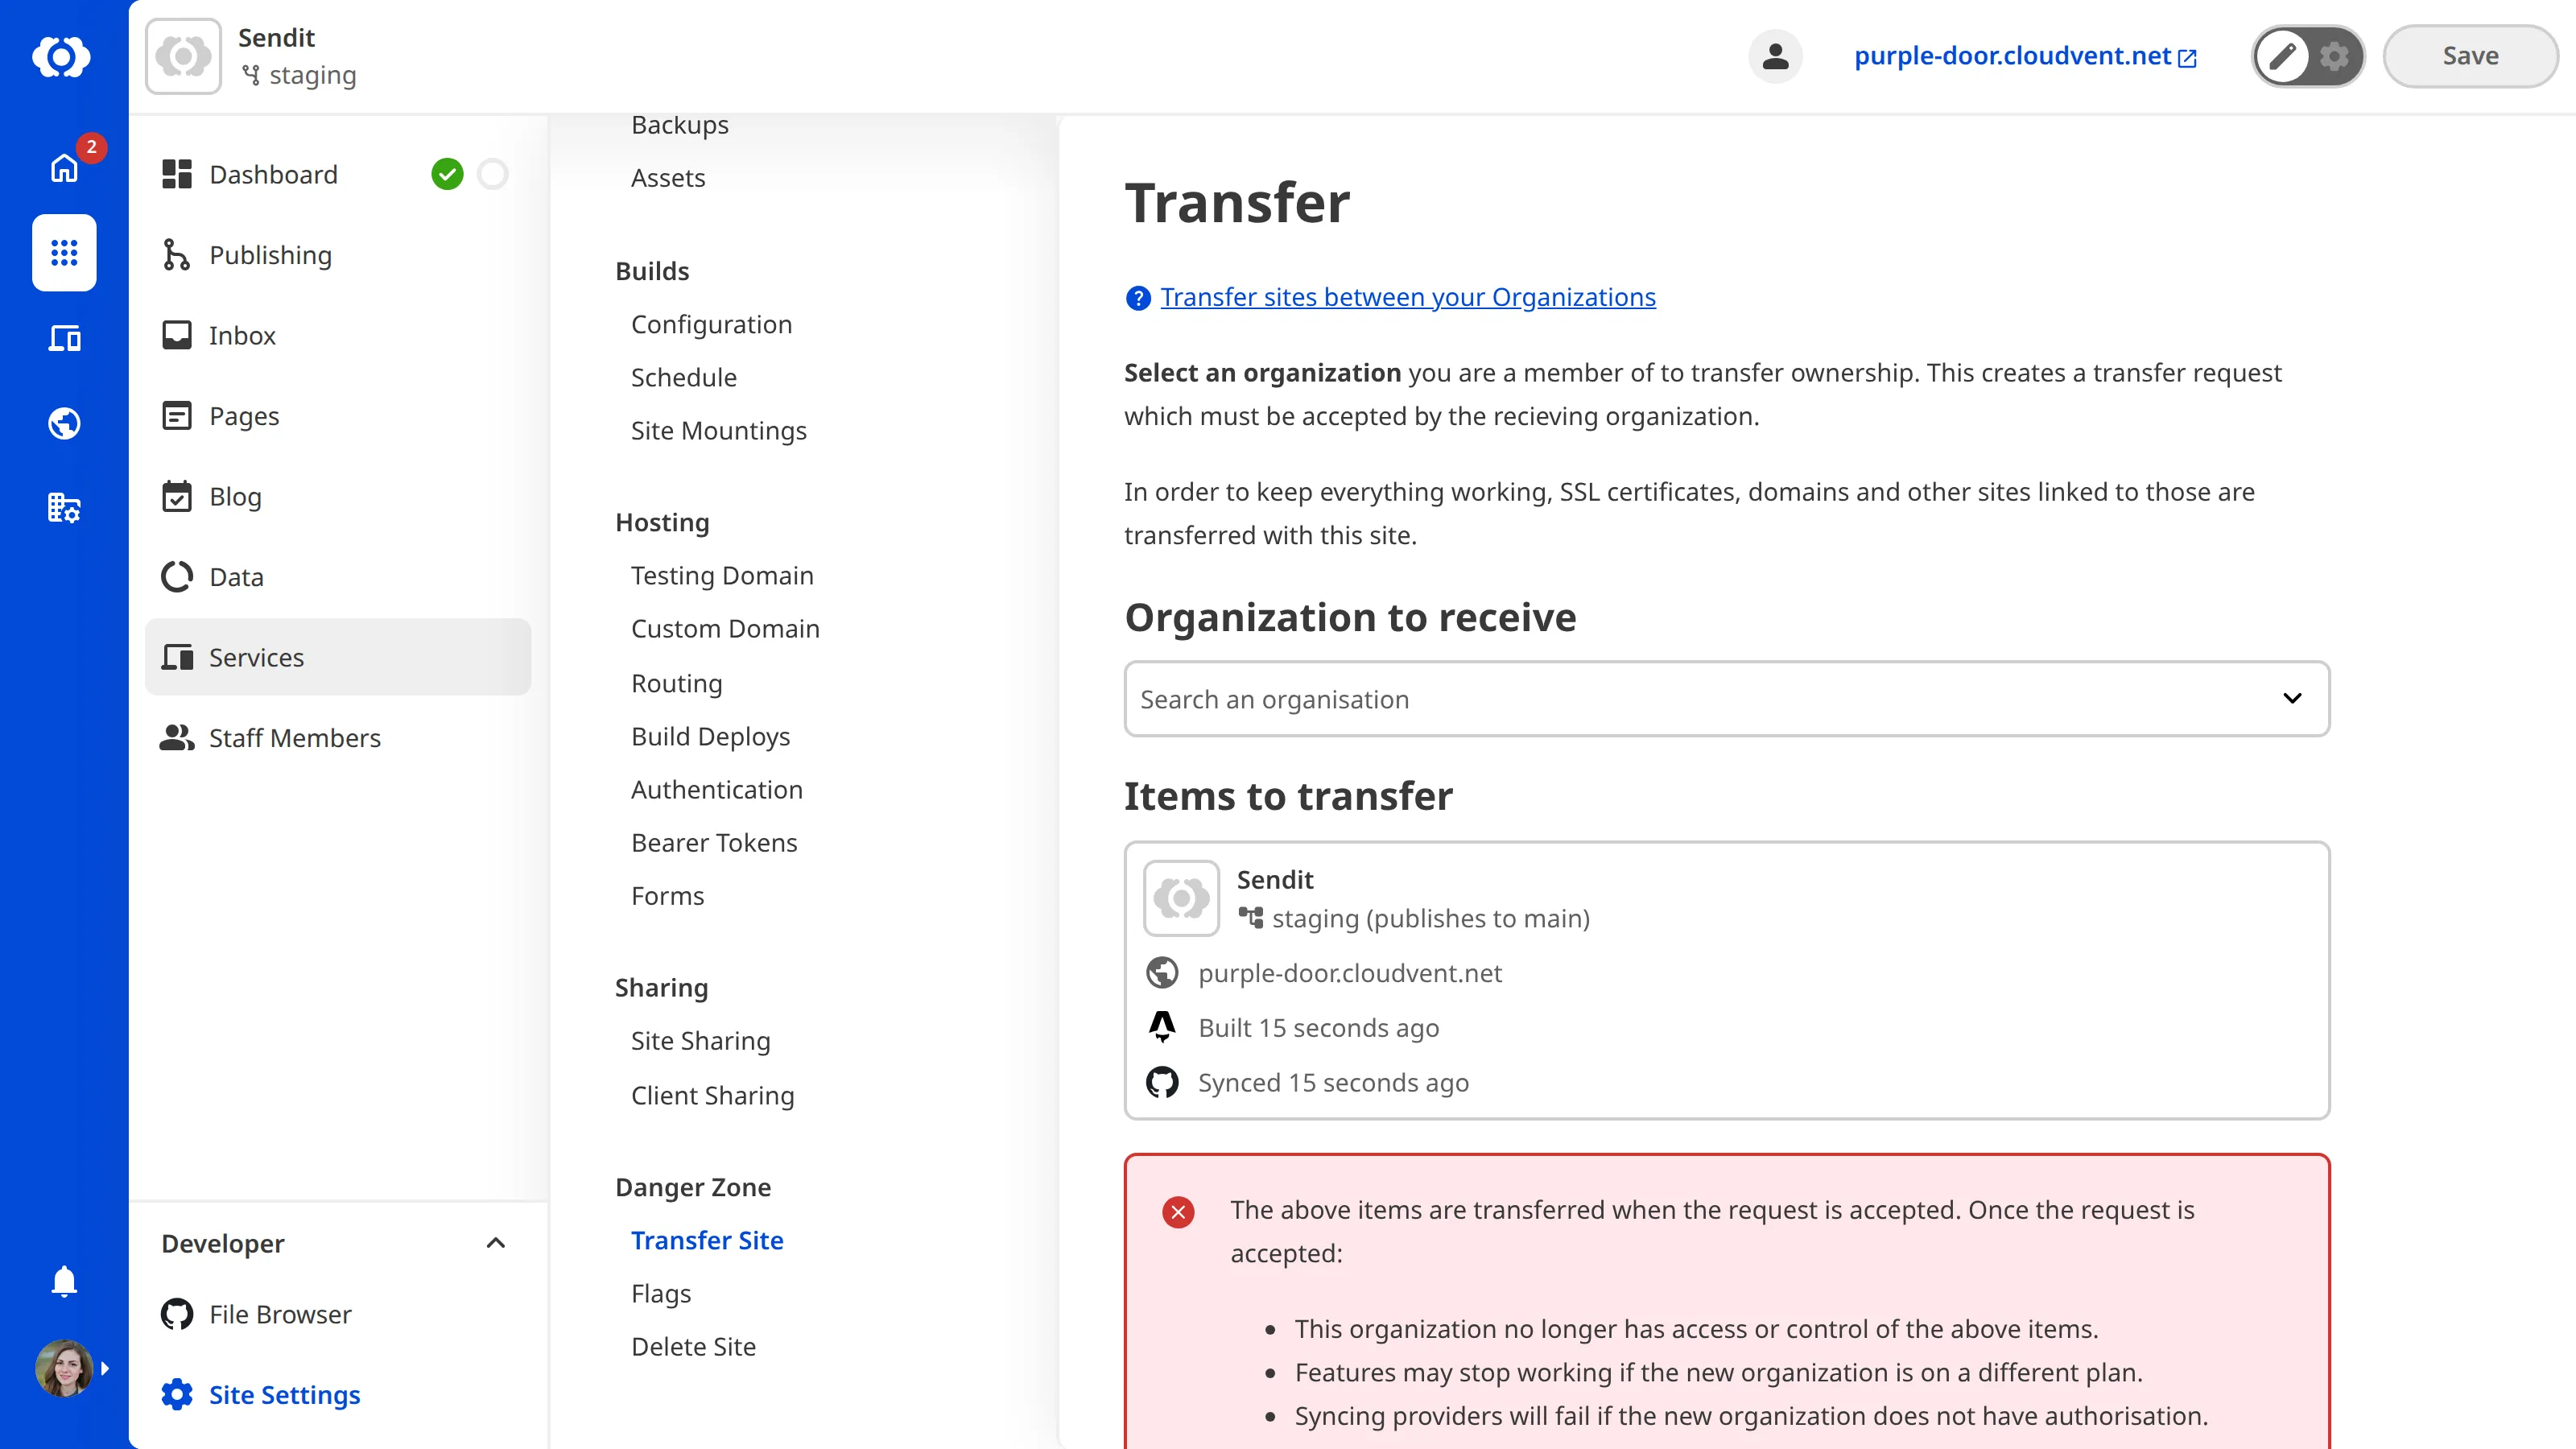Open the GitHub File Browser icon under Developer
Image resolution: width=2576 pixels, height=1449 pixels.
tap(176, 1314)
